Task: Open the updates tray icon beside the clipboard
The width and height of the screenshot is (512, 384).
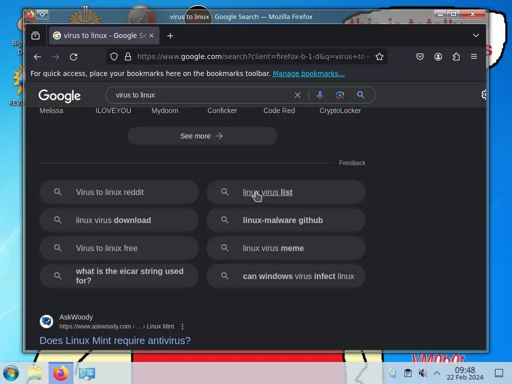Action: click(393, 373)
